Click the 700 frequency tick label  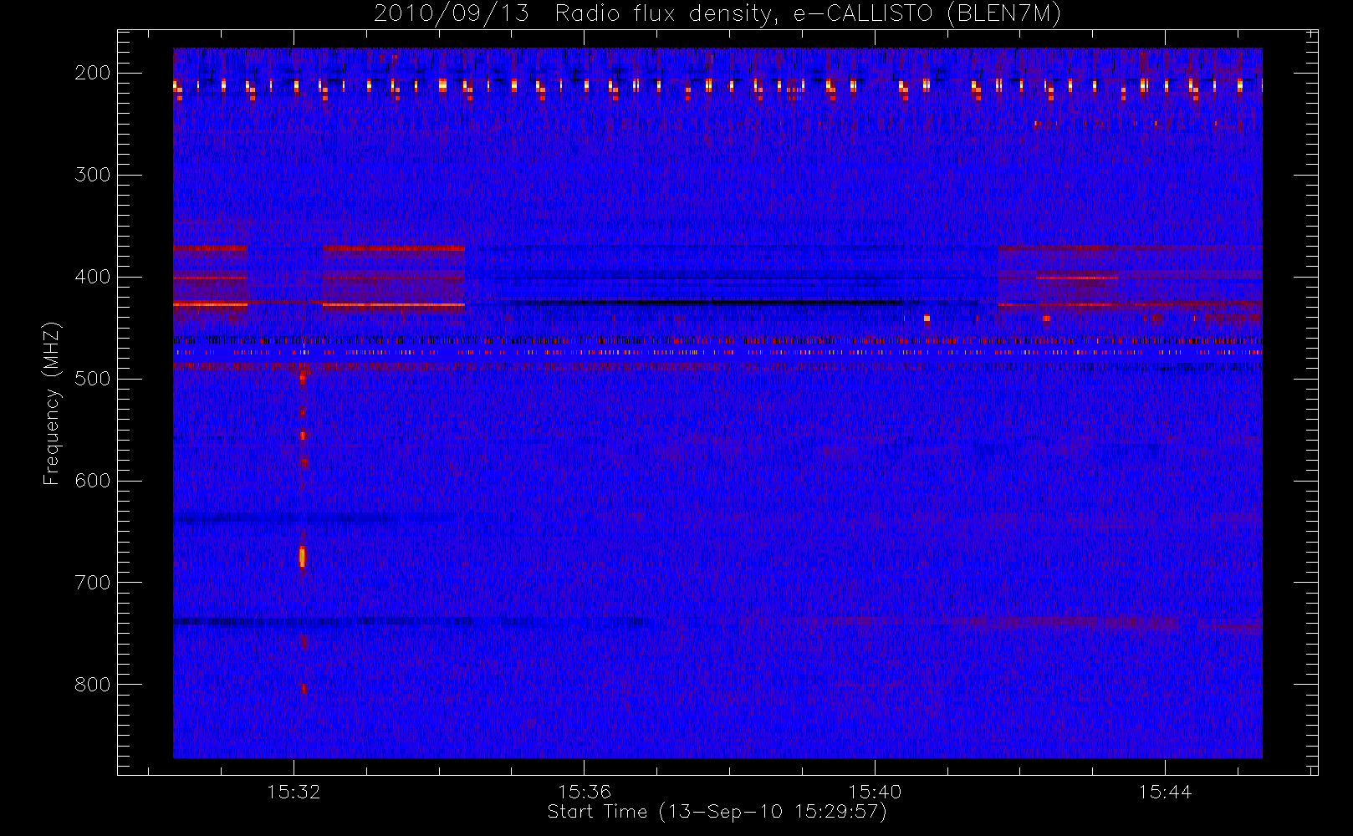(92, 583)
